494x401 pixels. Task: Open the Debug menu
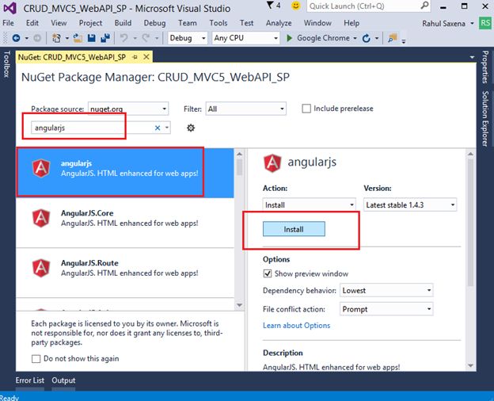click(154, 23)
